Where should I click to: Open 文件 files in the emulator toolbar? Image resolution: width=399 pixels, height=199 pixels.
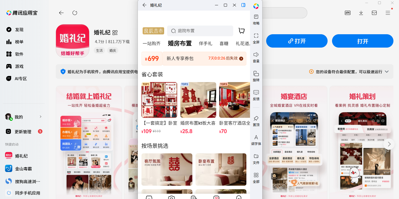click(256, 159)
